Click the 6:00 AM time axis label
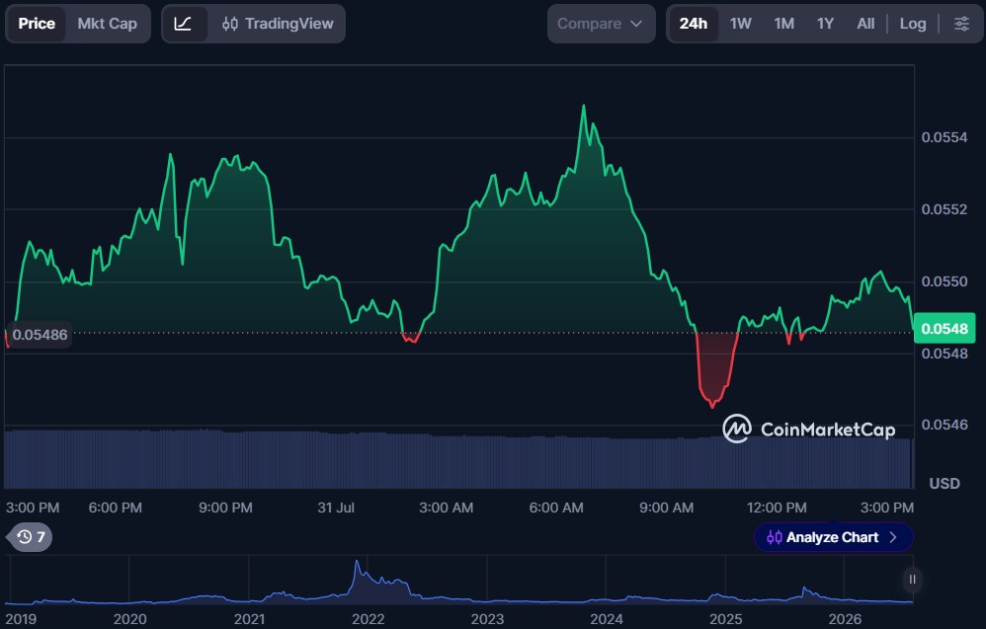This screenshot has height=629, width=986. tap(556, 508)
